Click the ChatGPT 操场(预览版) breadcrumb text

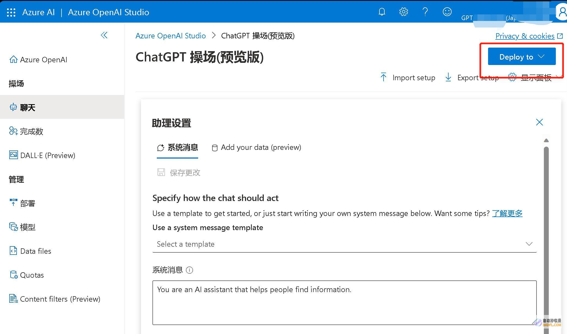pos(258,36)
